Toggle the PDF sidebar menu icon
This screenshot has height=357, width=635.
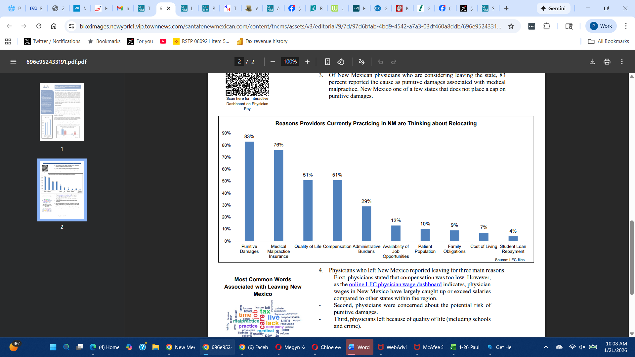pos(13,62)
